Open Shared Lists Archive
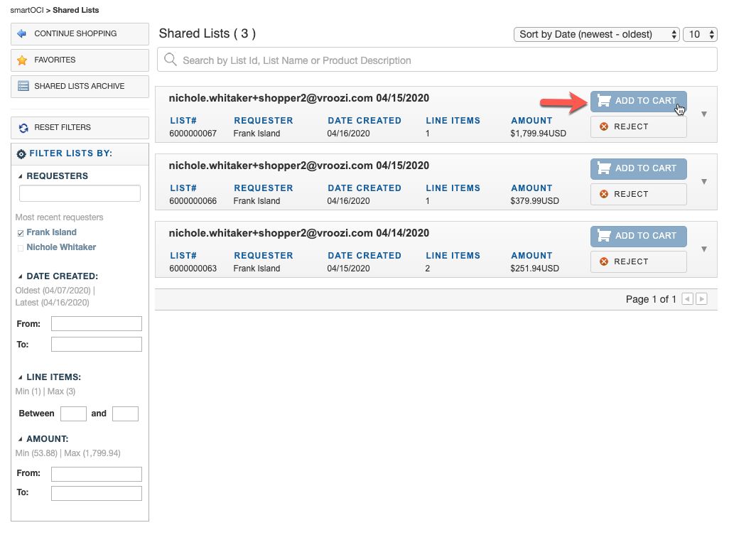The width and height of the screenshot is (729, 535). point(80,87)
